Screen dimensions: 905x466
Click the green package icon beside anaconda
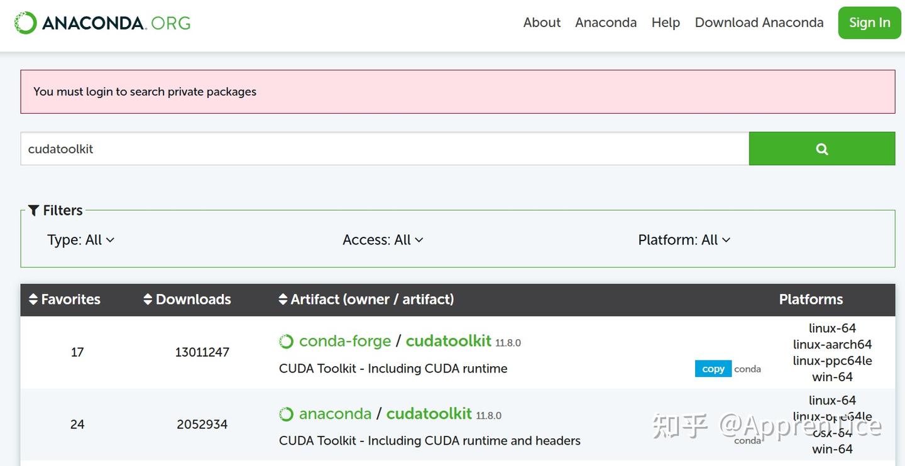[x=286, y=413]
